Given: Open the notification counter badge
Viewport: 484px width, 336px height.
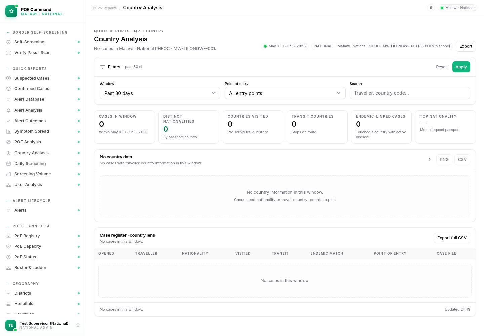Looking at the screenshot, I should coord(431,8).
